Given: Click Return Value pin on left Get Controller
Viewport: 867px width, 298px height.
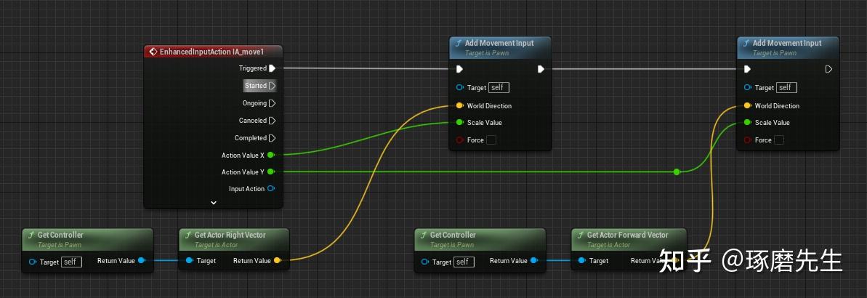Looking at the screenshot, I should [x=141, y=260].
